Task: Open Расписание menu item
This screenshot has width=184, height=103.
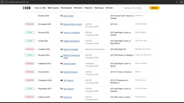Action: tap(66, 8)
